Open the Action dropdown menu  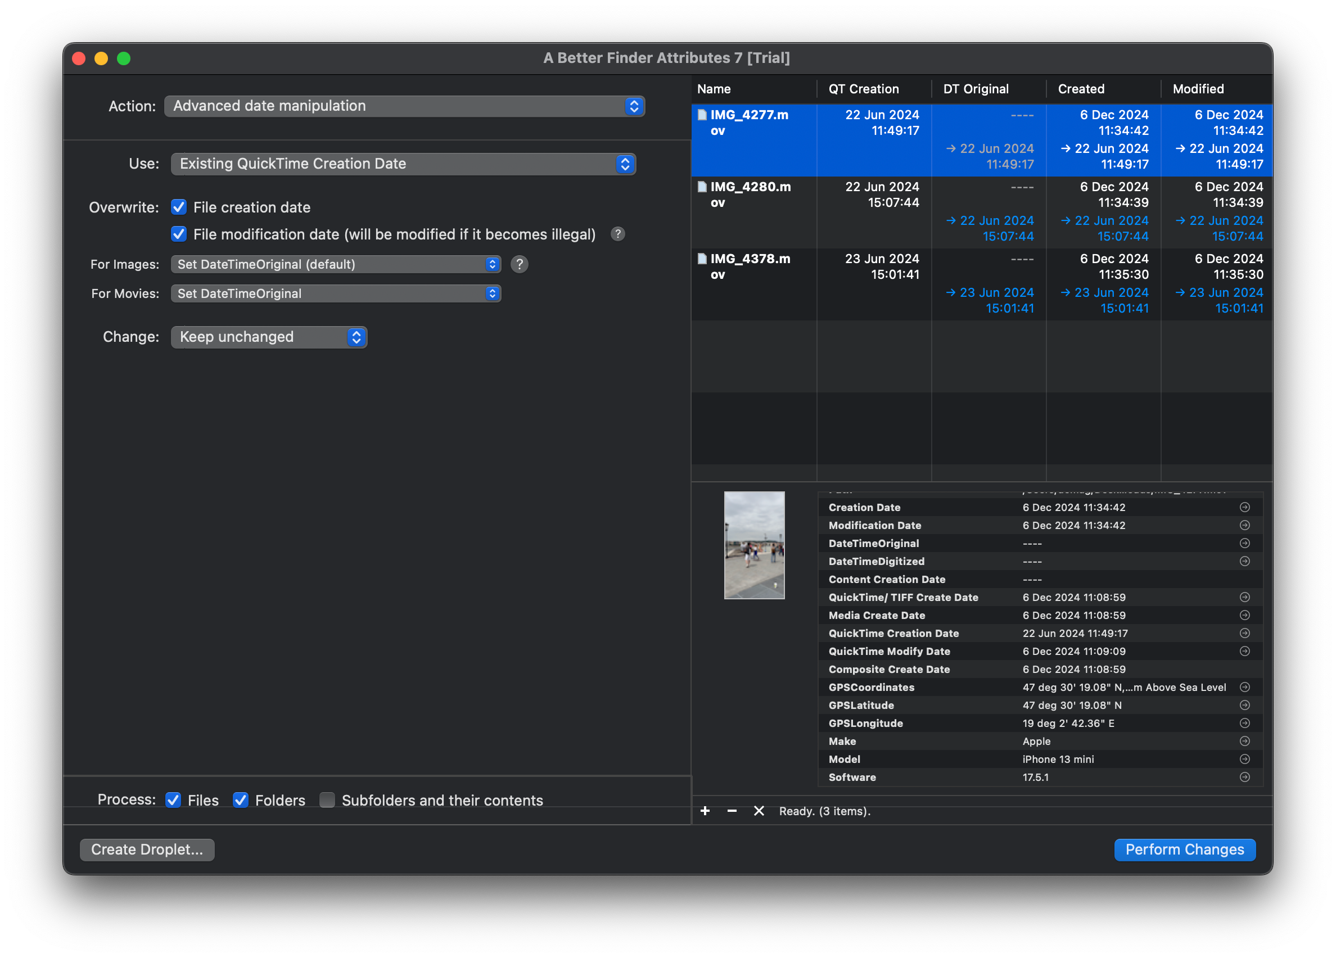tap(404, 106)
